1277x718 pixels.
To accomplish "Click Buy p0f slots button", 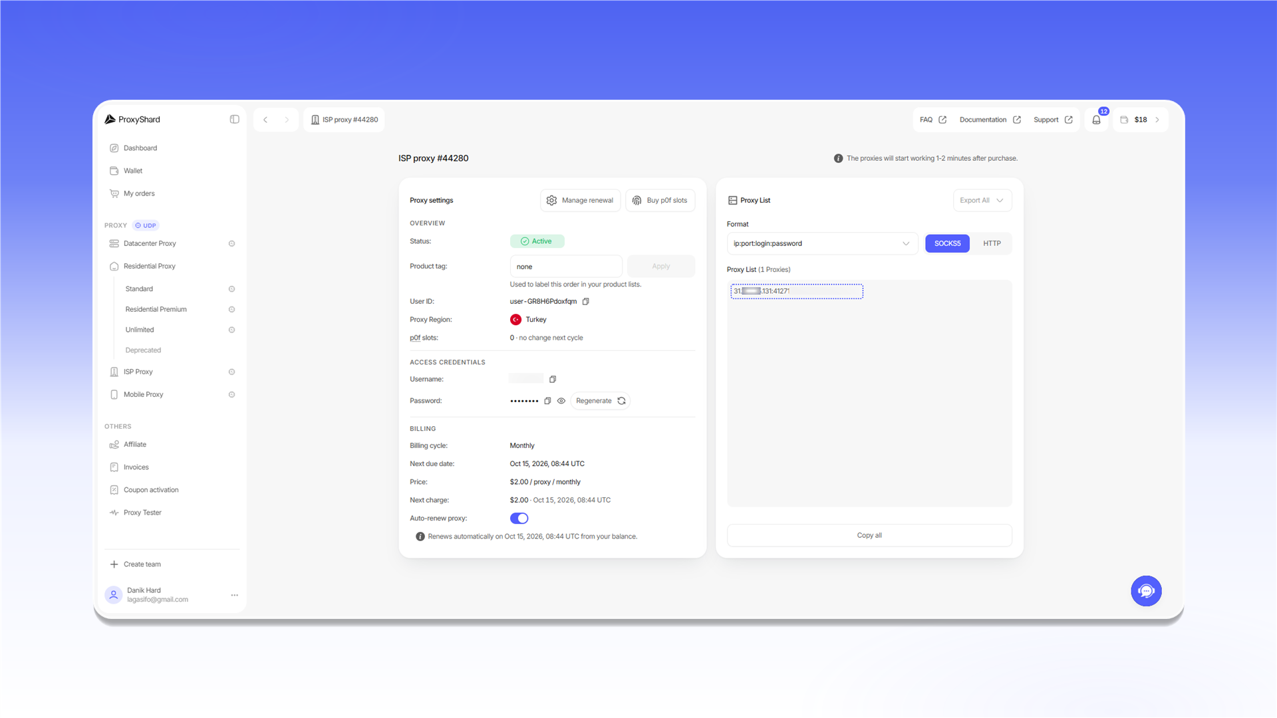I will point(660,201).
